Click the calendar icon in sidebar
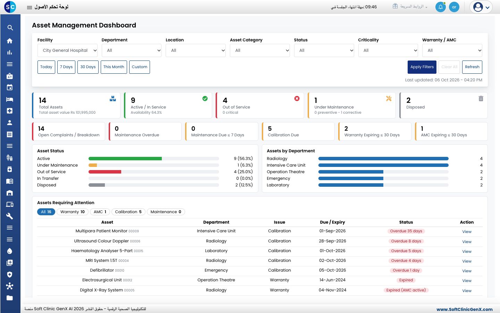 coord(10,87)
